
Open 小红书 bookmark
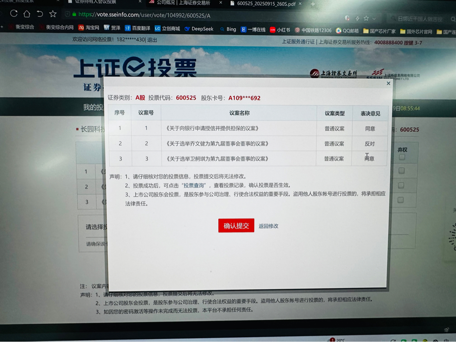[x=280, y=30]
